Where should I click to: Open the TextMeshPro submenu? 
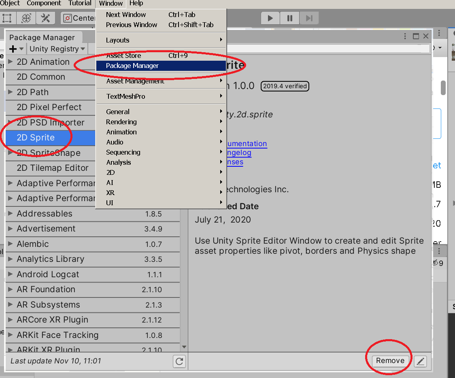tap(161, 96)
